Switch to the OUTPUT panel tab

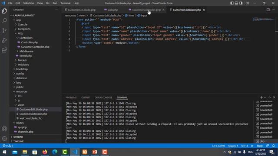point(86,97)
